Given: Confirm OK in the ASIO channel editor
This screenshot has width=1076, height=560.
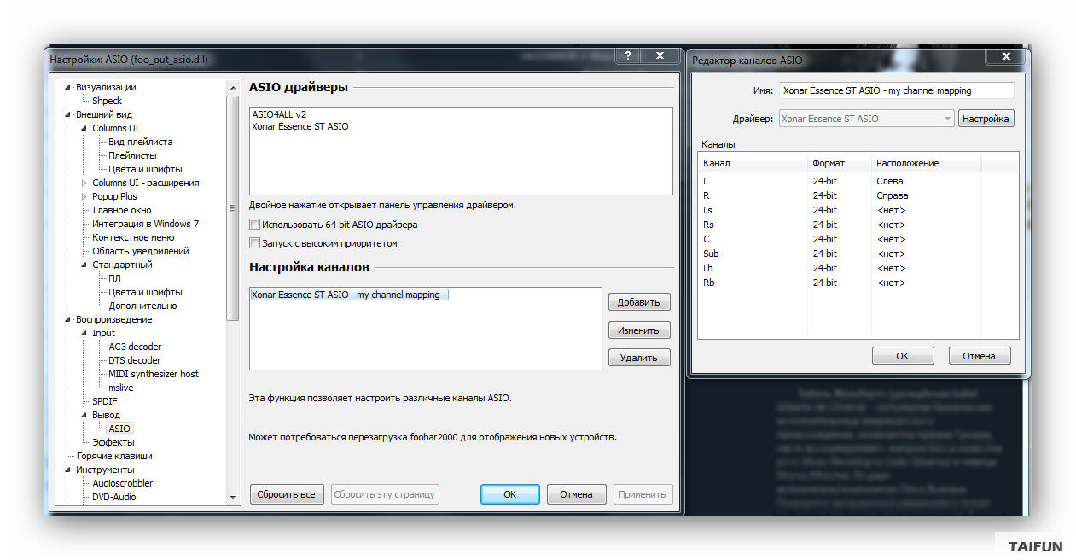Looking at the screenshot, I should coord(903,356).
